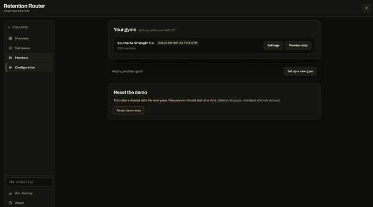Viewport: 373px width, 207px height.
Task: Click the CONFIGURATION subtitle under the title
Action: coord(16,11)
